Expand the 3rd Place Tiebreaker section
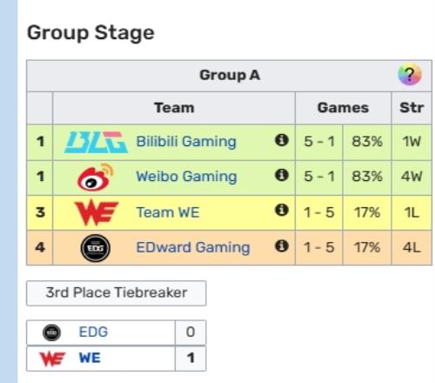The image size is (435, 383). [x=117, y=293]
